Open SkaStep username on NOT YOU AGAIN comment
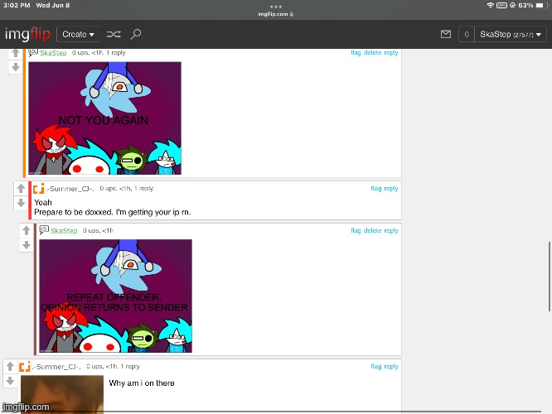Viewport: 552px width, 414px height. pyautogui.click(x=53, y=53)
